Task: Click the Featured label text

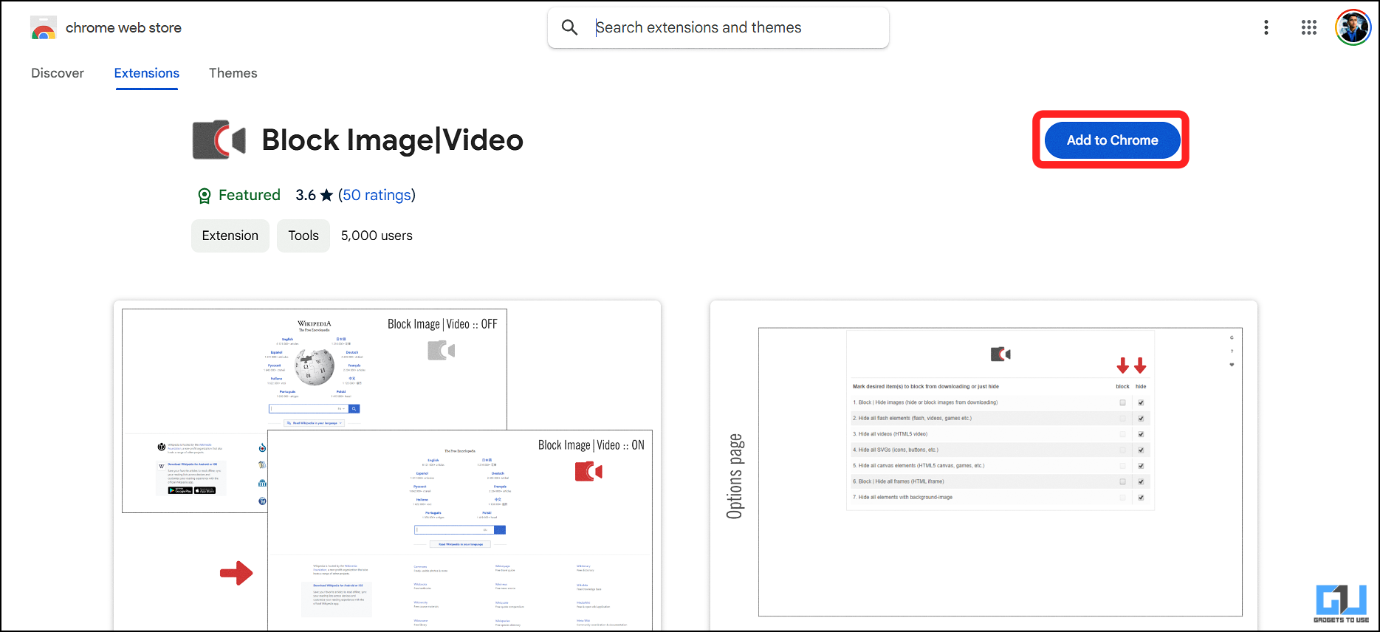Action: click(250, 195)
